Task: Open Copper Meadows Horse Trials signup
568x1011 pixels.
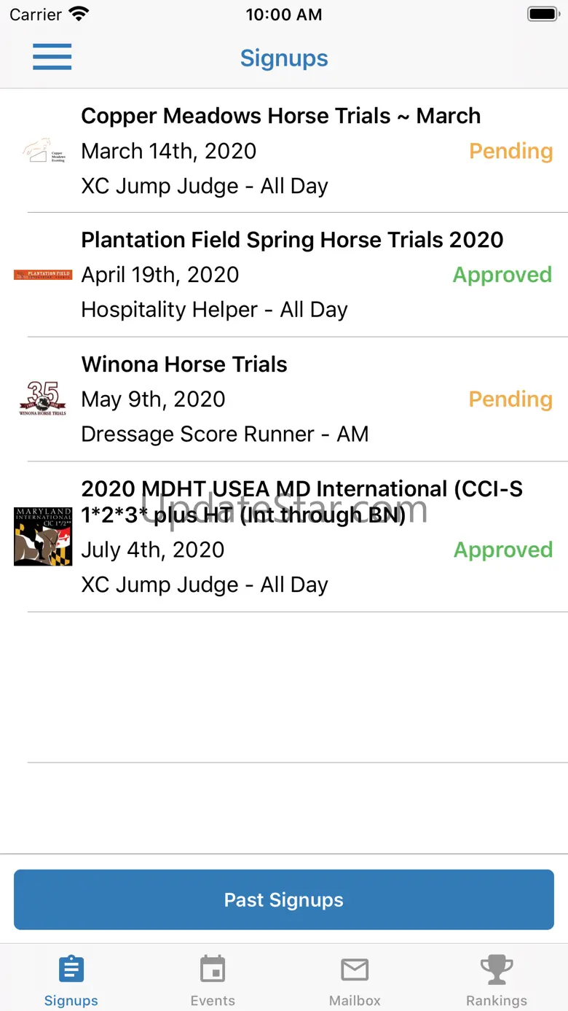Action: 280,116
